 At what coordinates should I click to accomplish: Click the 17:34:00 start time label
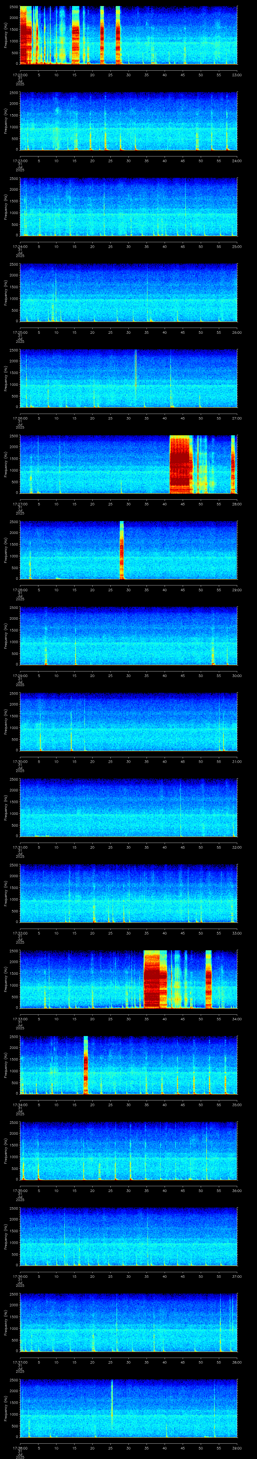click(20, 1104)
